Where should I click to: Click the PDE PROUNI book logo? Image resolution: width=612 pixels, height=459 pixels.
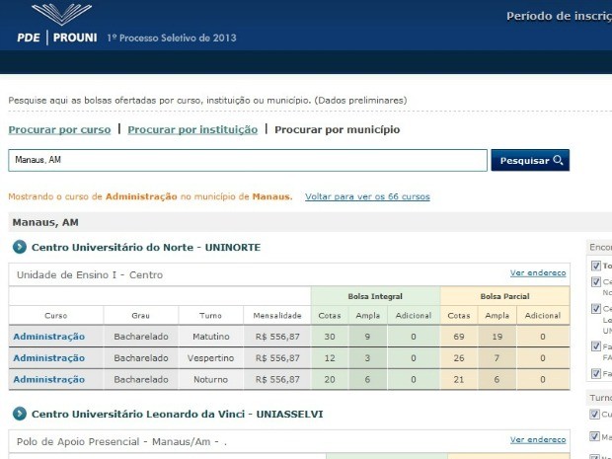61,15
